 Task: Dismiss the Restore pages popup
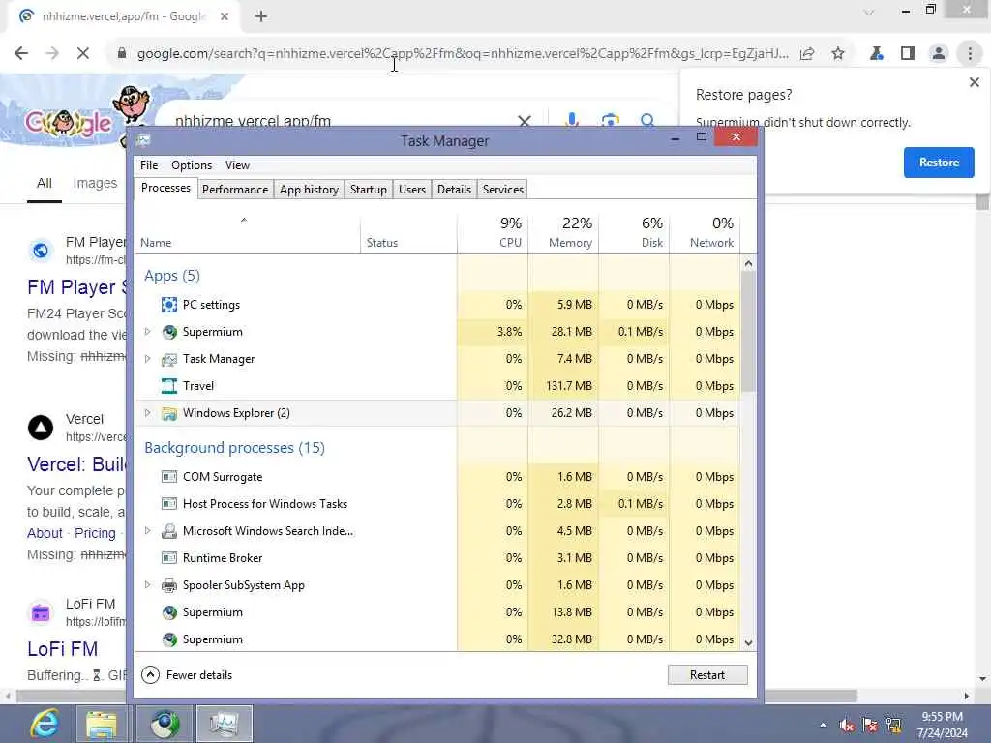click(x=974, y=82)
